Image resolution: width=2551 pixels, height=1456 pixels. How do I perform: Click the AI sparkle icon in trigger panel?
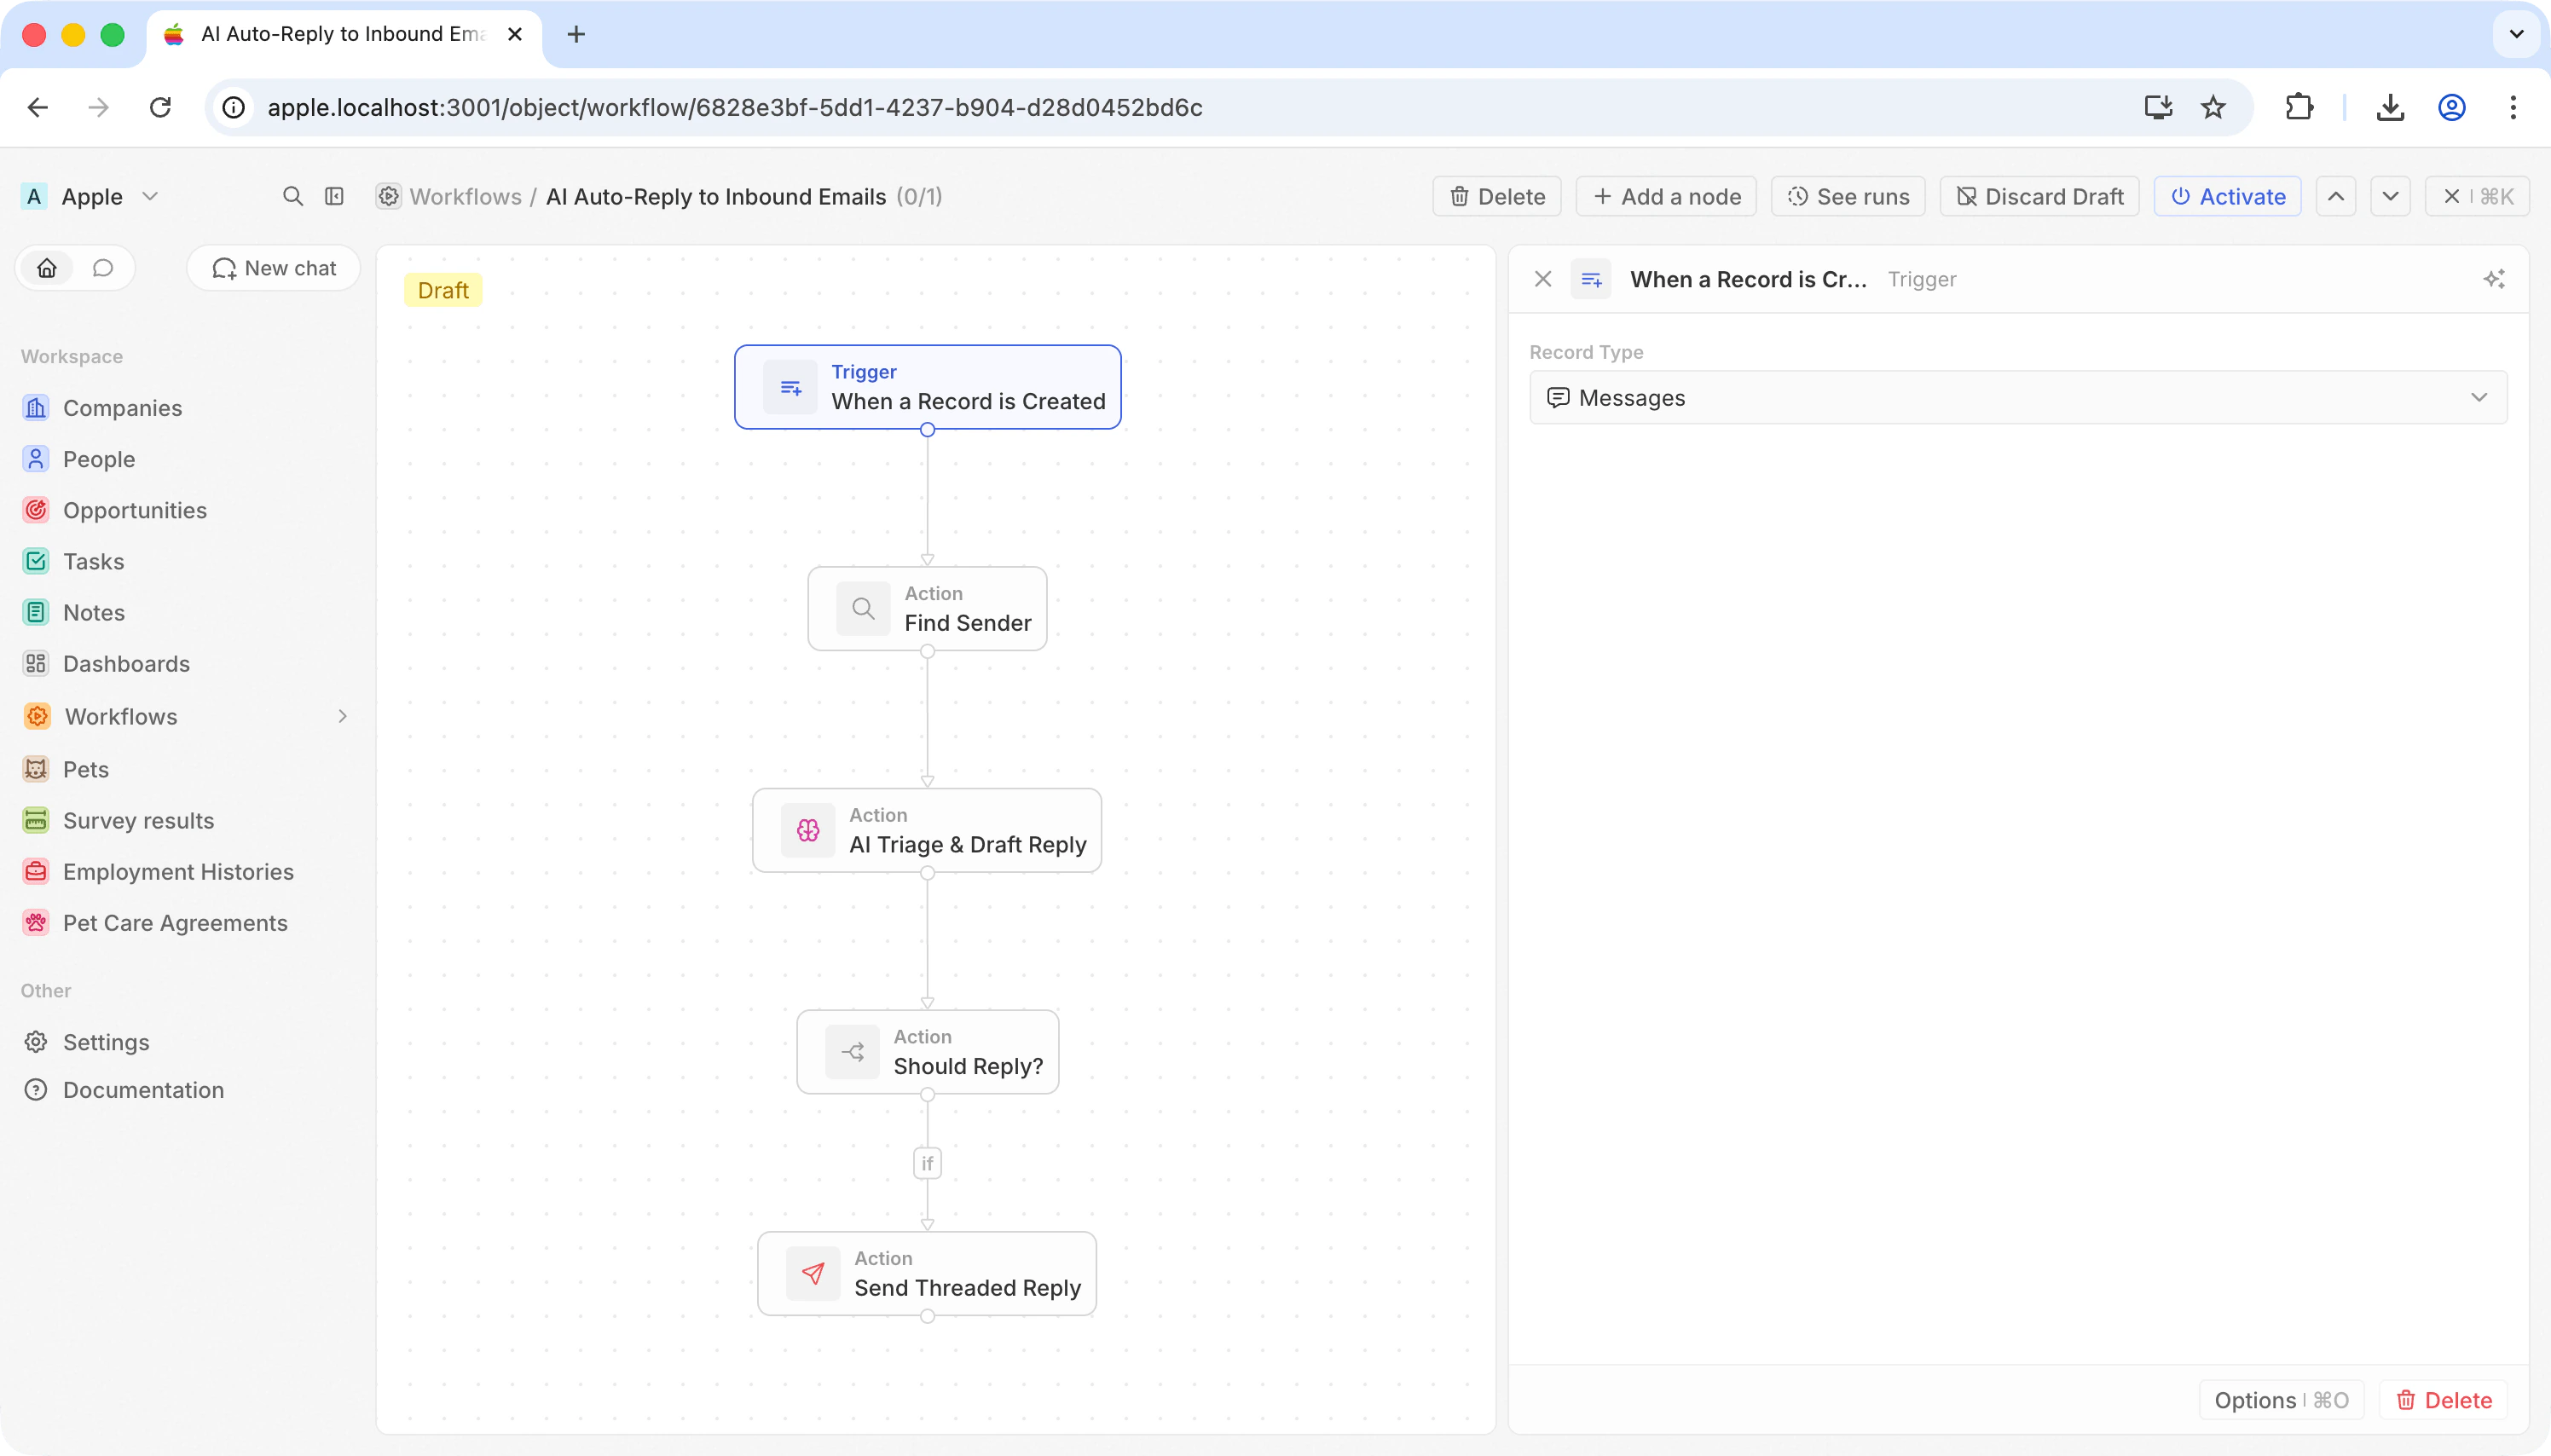(2493, 279)
